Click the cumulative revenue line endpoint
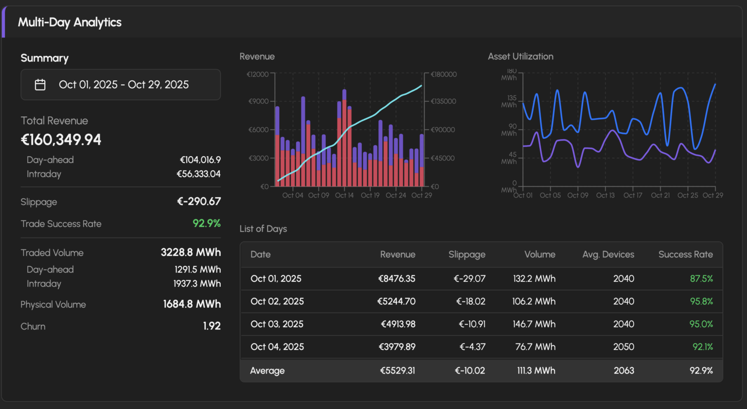The image size is (747, 409). coord(421,86)
